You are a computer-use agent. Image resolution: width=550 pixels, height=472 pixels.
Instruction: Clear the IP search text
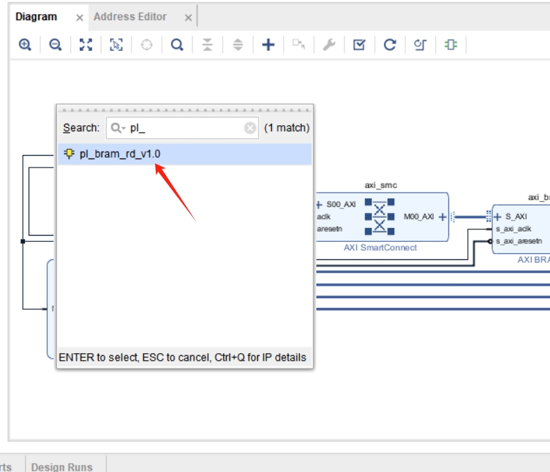click(x=250, y=128)
